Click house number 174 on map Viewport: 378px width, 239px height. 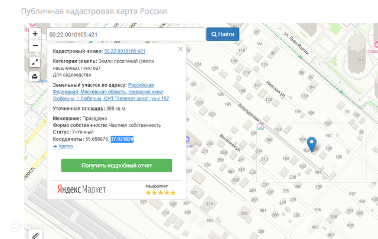[x=197, y=64]
